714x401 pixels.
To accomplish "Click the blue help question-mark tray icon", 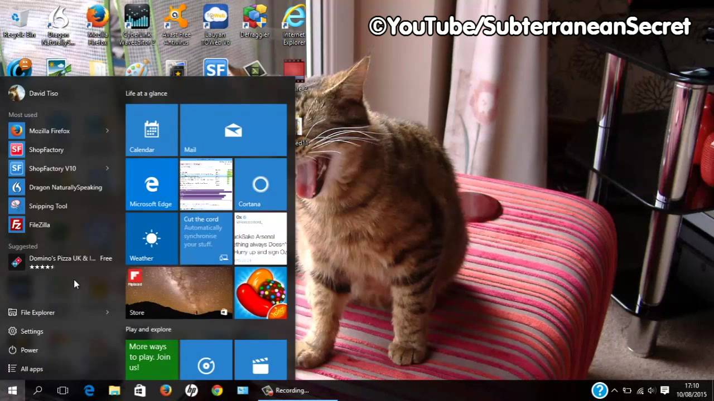I will 600,390.
